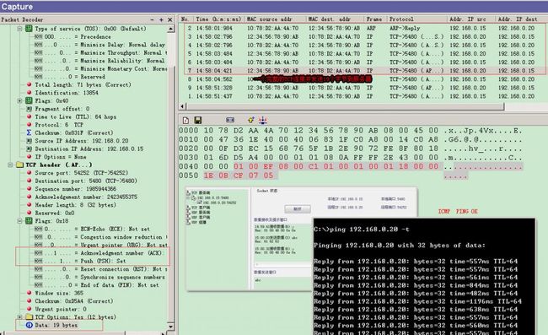The height and width of the screenshot is (335, 548).
Task: Select Destination port: 5480 item
Action: (86, 181)
